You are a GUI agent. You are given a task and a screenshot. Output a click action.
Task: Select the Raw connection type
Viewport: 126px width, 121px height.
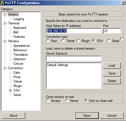pyautogui.click(x=48, y=41)
